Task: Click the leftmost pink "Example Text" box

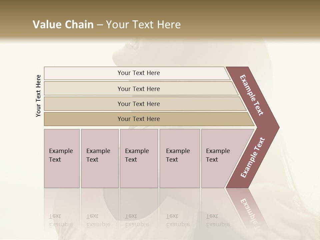Action: tap(62, 158)
